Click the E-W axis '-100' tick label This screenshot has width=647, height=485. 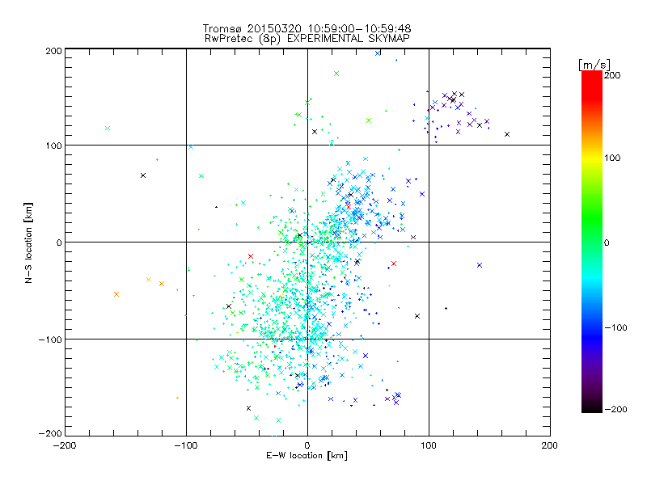[186, 445]
